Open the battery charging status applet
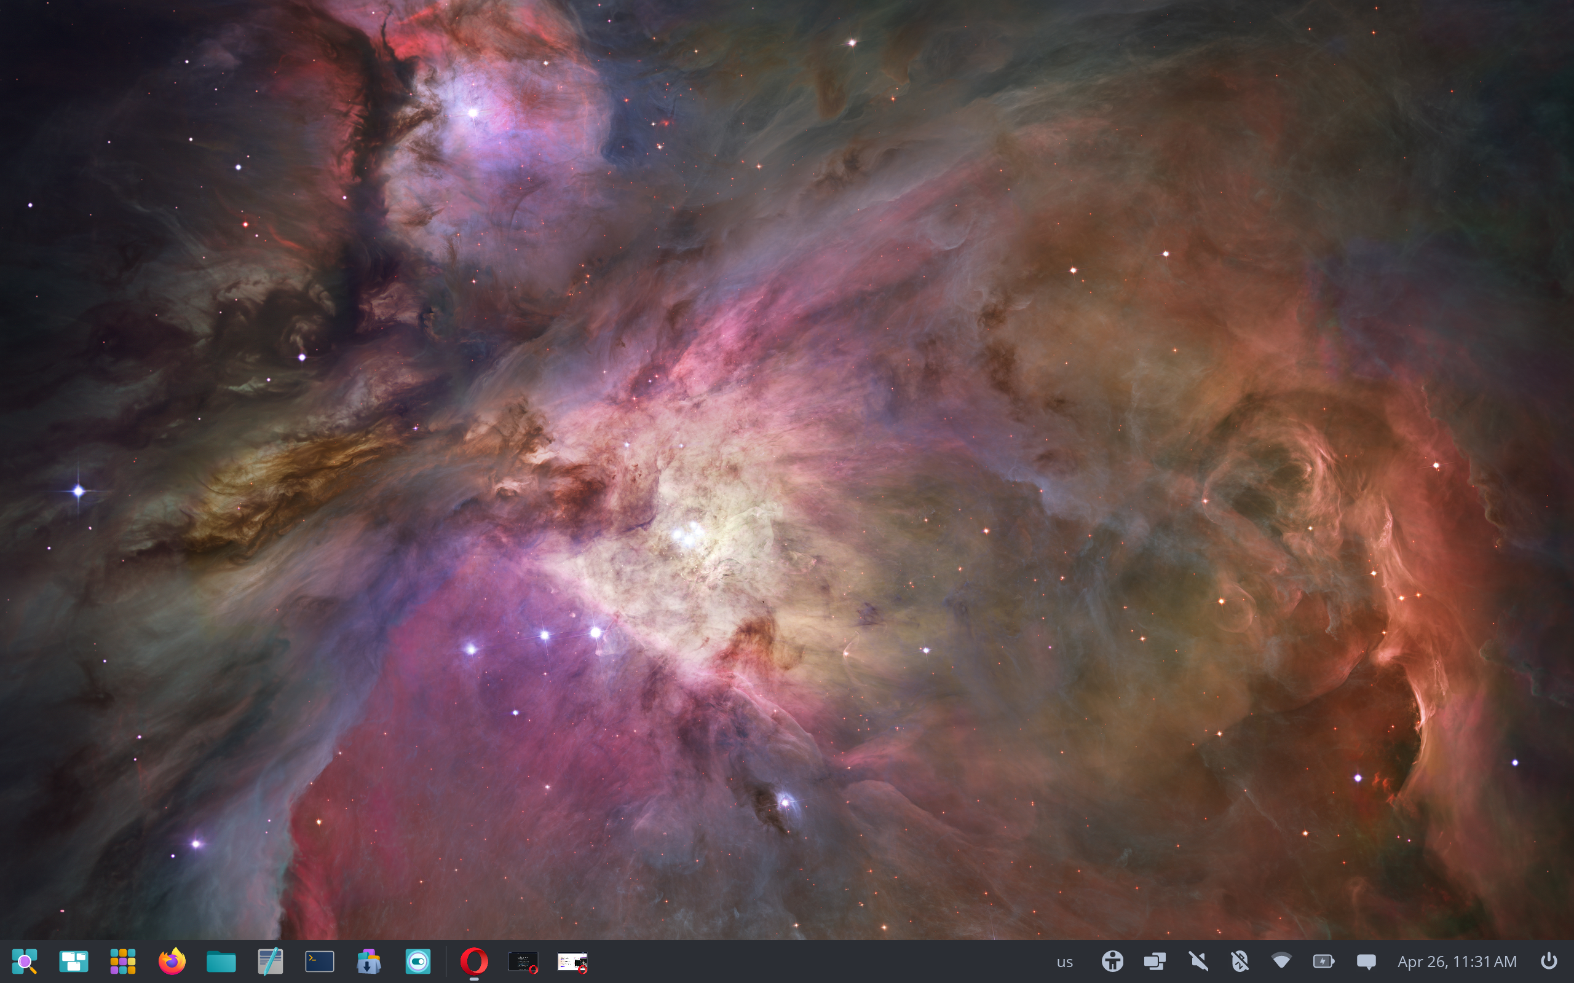This screenshot has width=1574, height=983. point(1324,961)
